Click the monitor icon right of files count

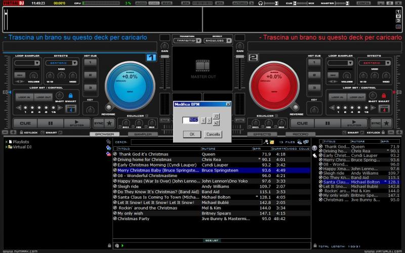[306, 142]
